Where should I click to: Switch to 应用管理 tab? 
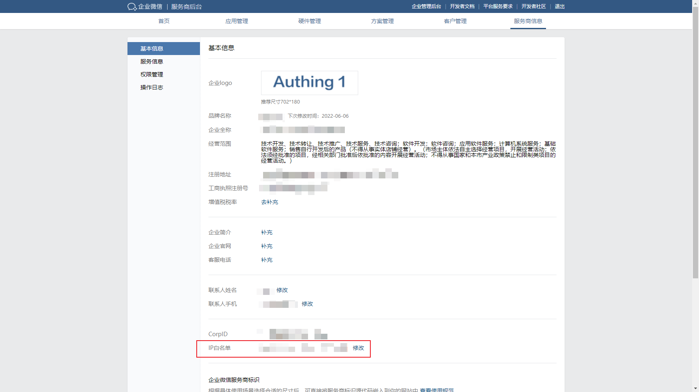[x=237, y=21]
